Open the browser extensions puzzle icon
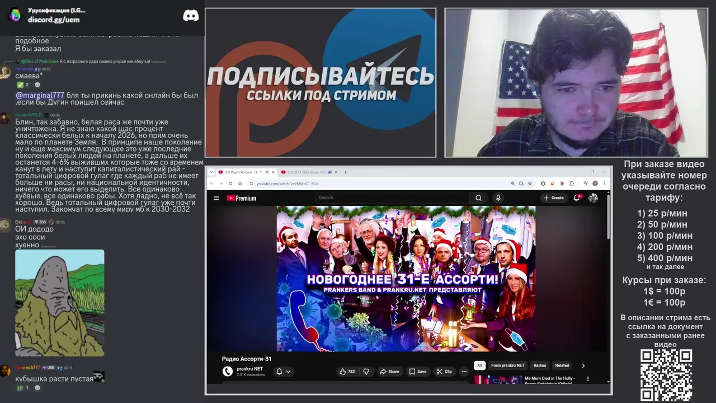 (x=571, y=184)
